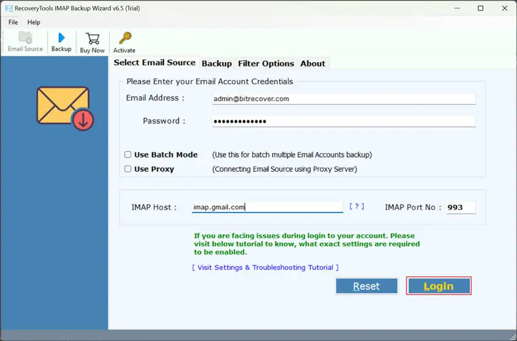Click the batch multiple Email Accounts description
This screenshot has height=341, width=517.
292,155
